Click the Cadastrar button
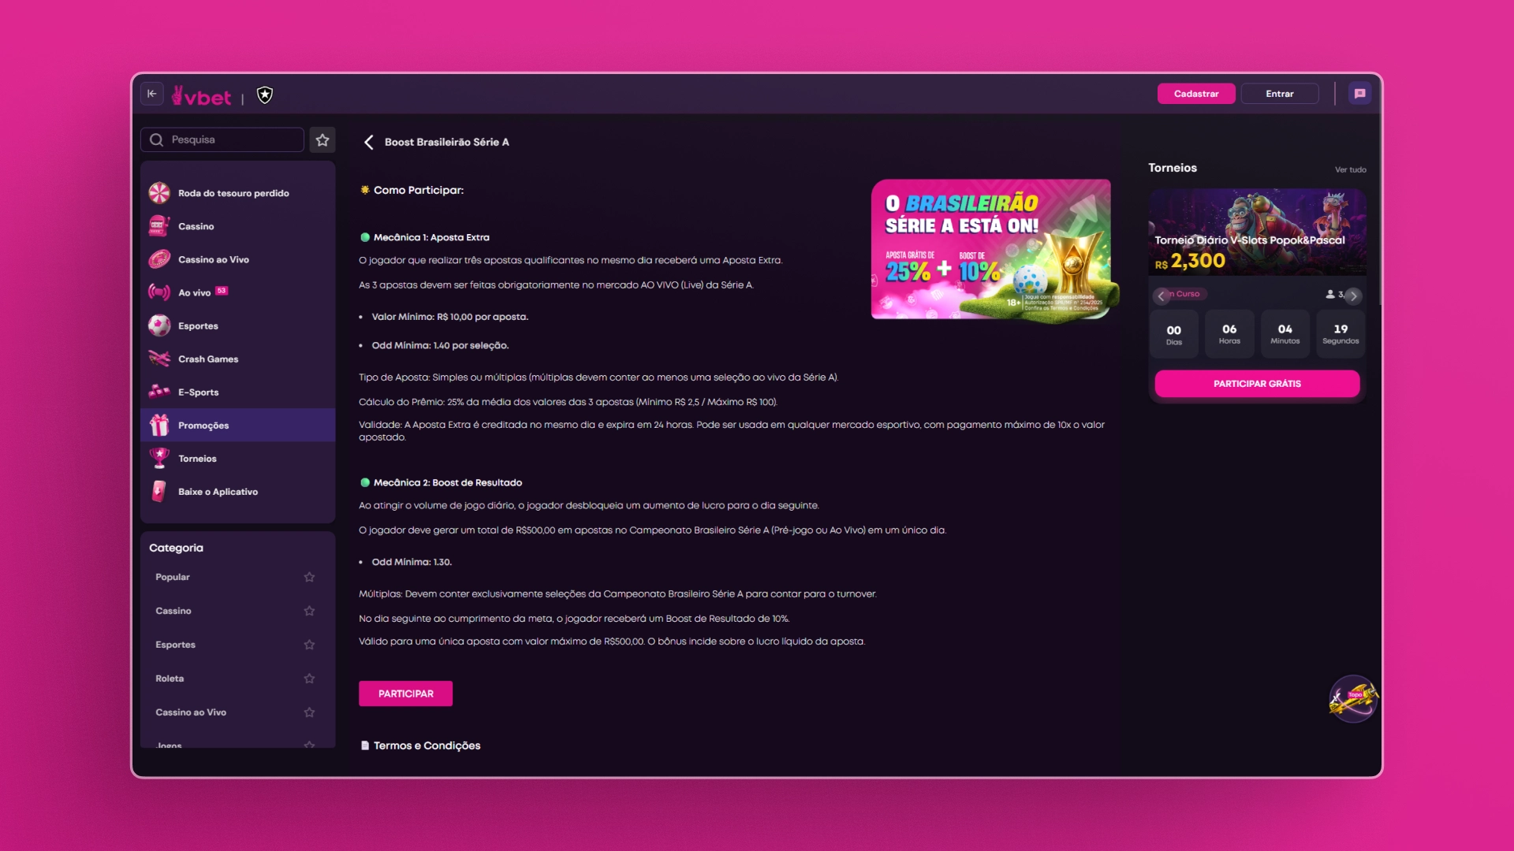The image size is (1514, 851). tap(1196, 94)
